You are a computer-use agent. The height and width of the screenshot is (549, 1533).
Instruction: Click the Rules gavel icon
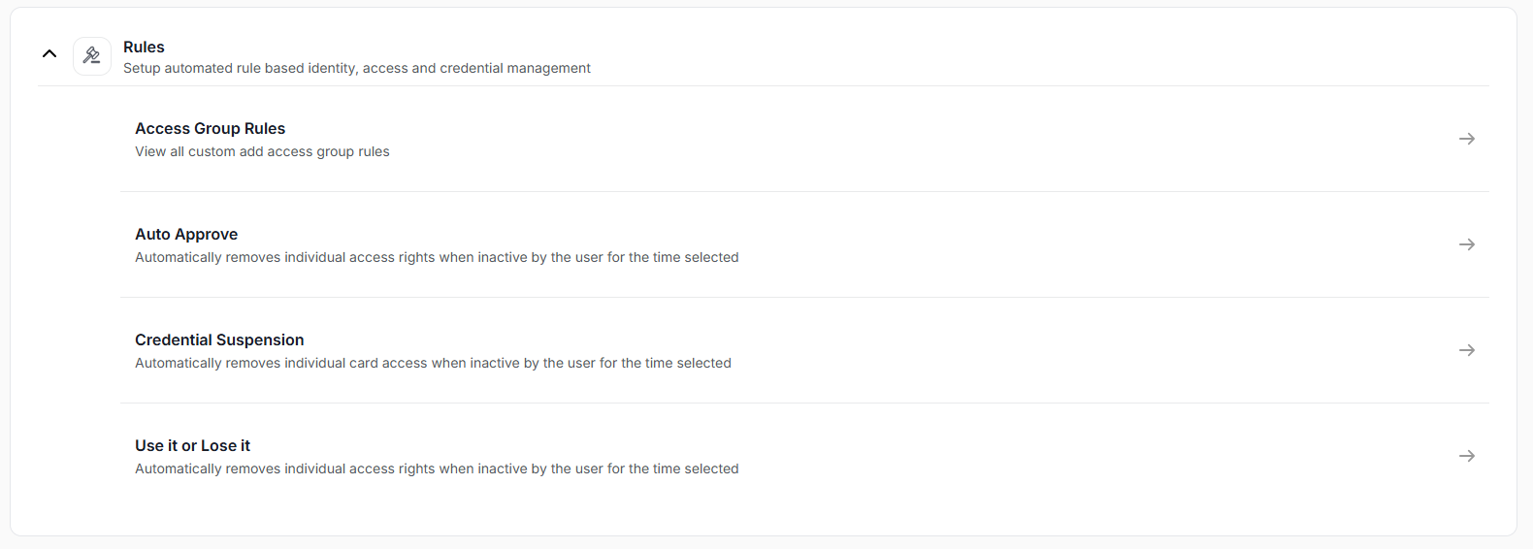pyautogui.click(x=92, y=56)
